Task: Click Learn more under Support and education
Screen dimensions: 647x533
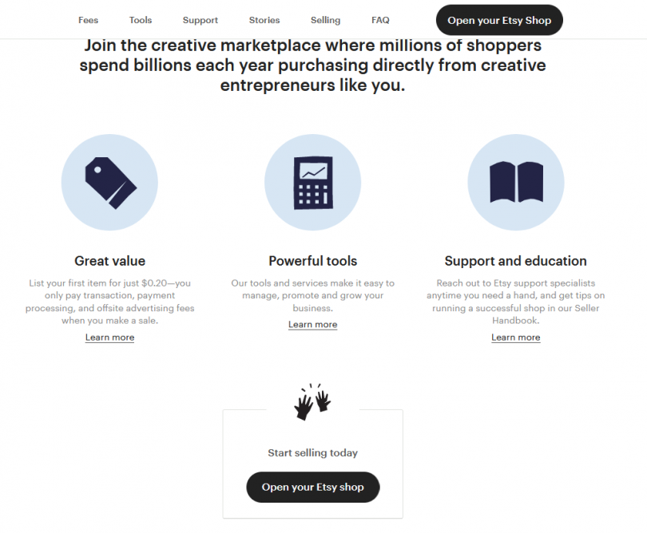Action: point(515,338)
